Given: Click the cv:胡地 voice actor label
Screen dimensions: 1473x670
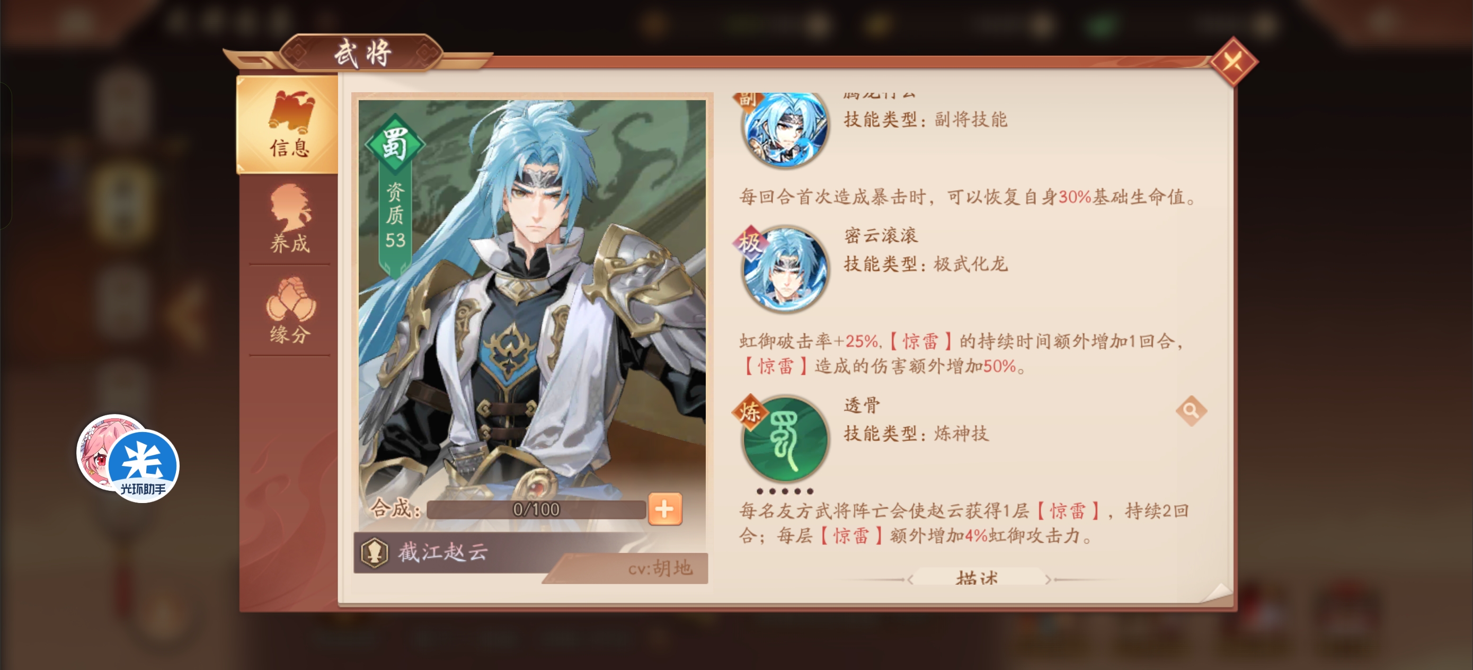Looking at the screenshot, I should 660,568.
